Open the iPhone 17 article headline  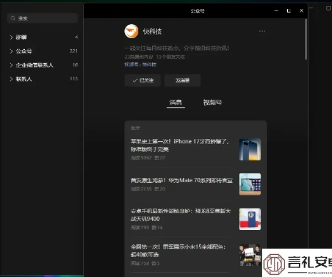(x=179, y=145)
